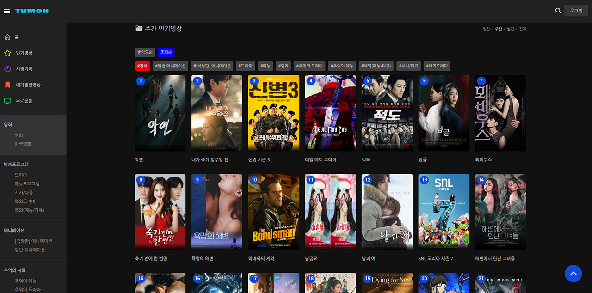The image size is (592, 293).
Task: Open The Bondsman poster ranked 10
Action: pyautogui.click(x=274, y=212)
